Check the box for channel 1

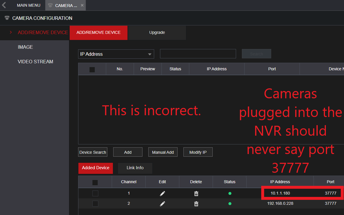tap(95, 193)
